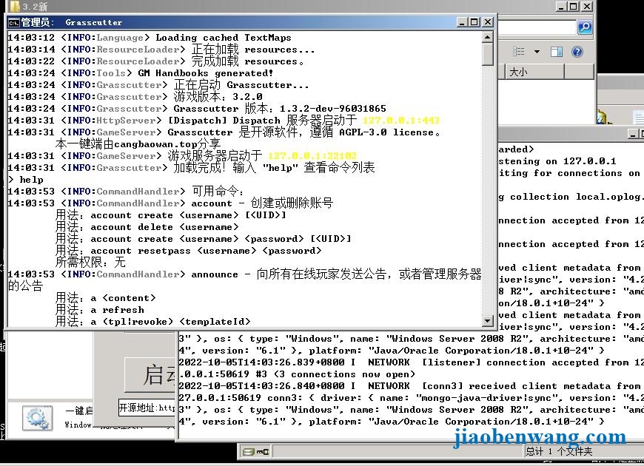Minimize the 3.2新 Explorer window
The height and width of the screenshot is (466, 644).
pyautogui.click(x=561, y=6)
